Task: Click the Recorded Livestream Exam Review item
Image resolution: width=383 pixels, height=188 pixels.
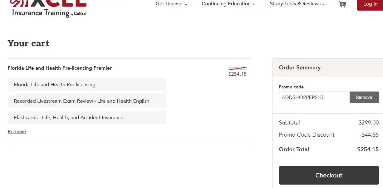Action: pyautogui.click(x=87, y=101)
